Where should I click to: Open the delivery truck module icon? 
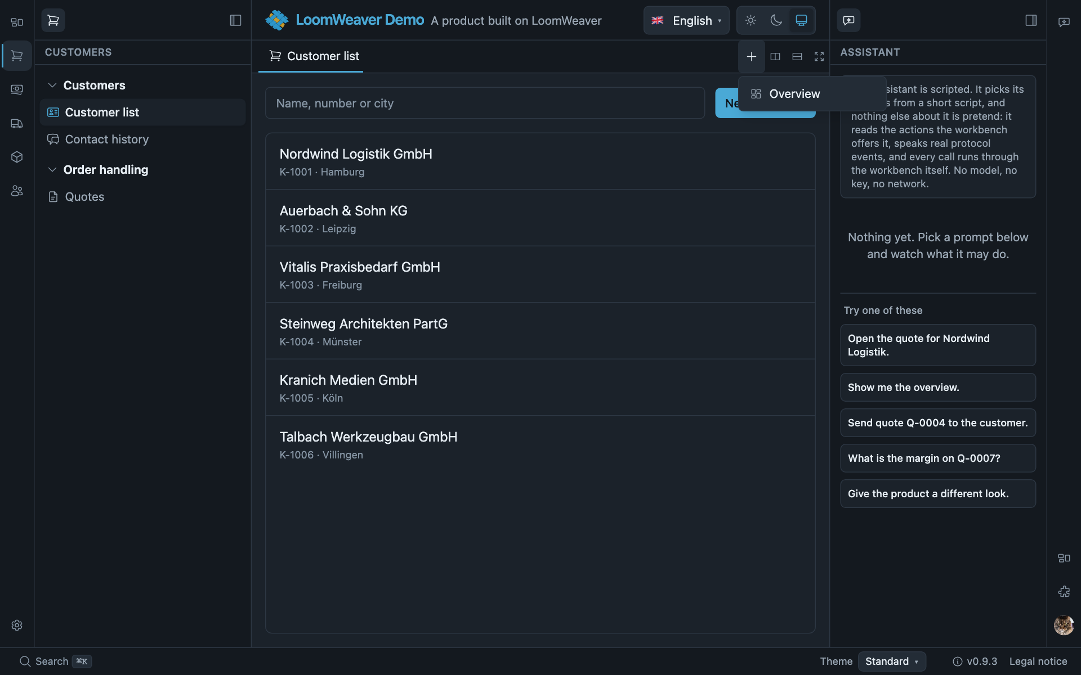pos(17,123)
